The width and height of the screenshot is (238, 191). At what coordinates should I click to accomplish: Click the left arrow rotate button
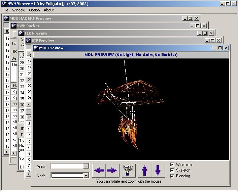(99, 171)
